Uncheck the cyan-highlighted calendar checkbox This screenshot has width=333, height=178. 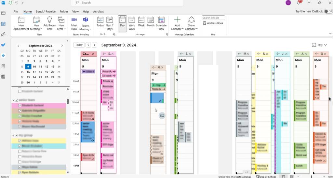(20, 146)
